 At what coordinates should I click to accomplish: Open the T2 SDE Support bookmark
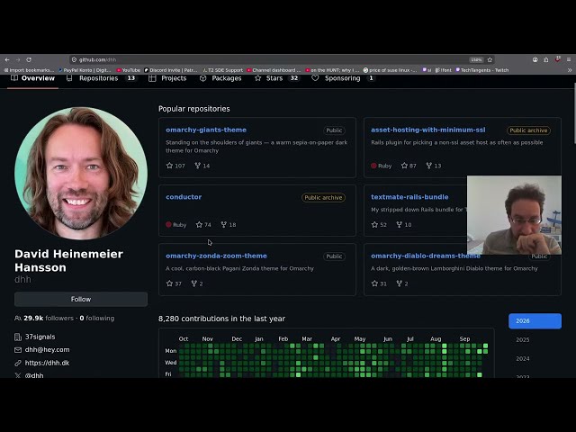point(223,70)
